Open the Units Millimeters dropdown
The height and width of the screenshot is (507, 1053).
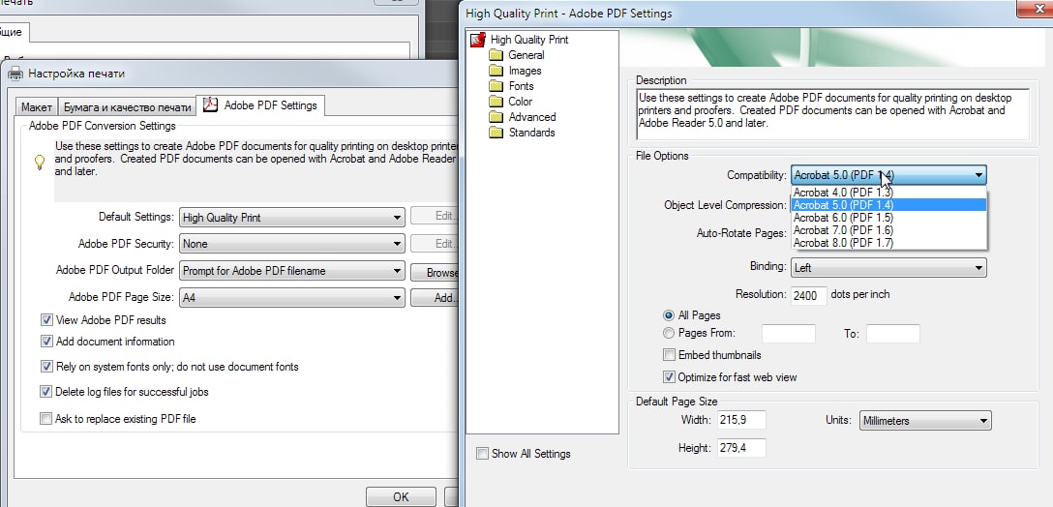pyautogui.click(x=925, y=421)
